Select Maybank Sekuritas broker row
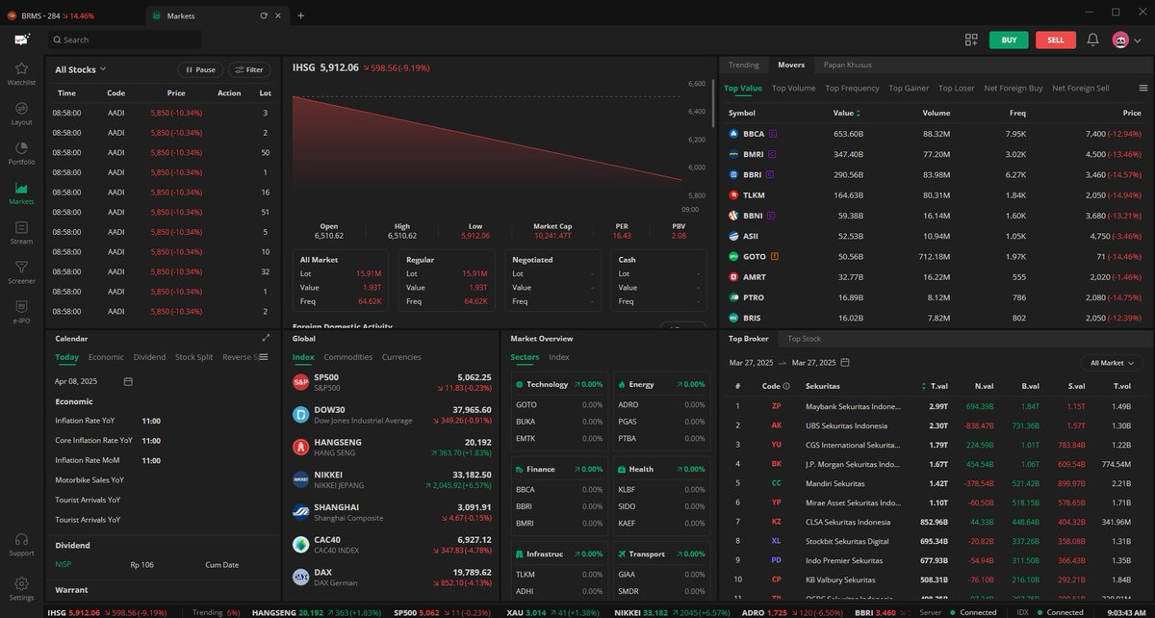The height and width of the screenshot is (618, 1155). pyautogui.click(x=936, y=406)
